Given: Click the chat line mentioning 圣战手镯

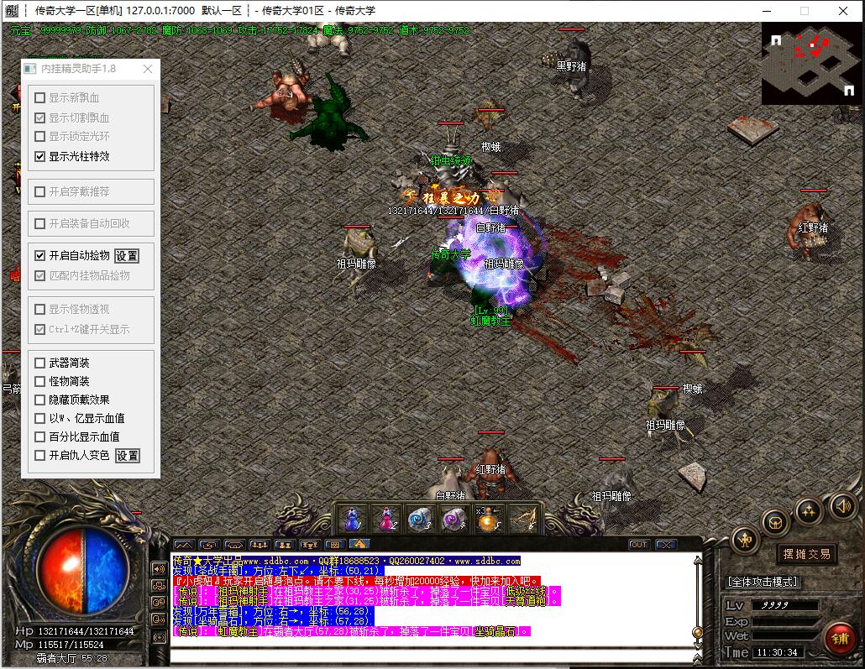Looking at the screenshot, I should coord(277,571).
